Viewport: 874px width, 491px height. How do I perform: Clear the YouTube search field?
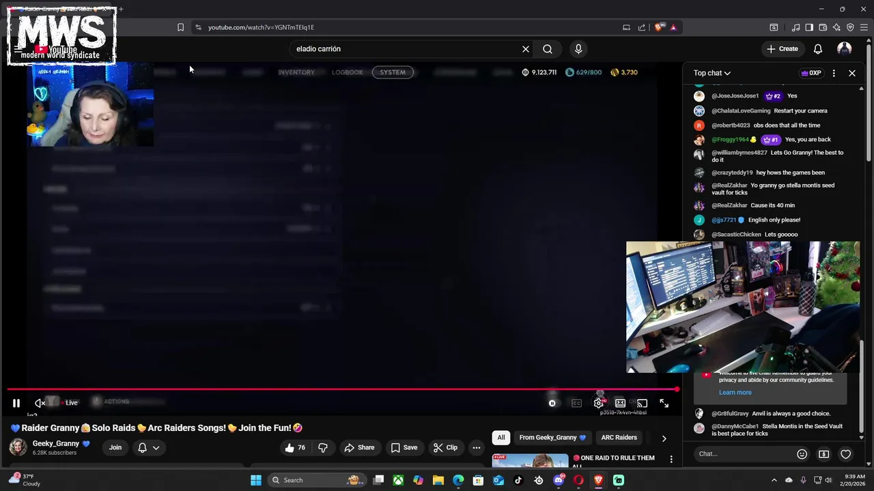pos(526,49)
